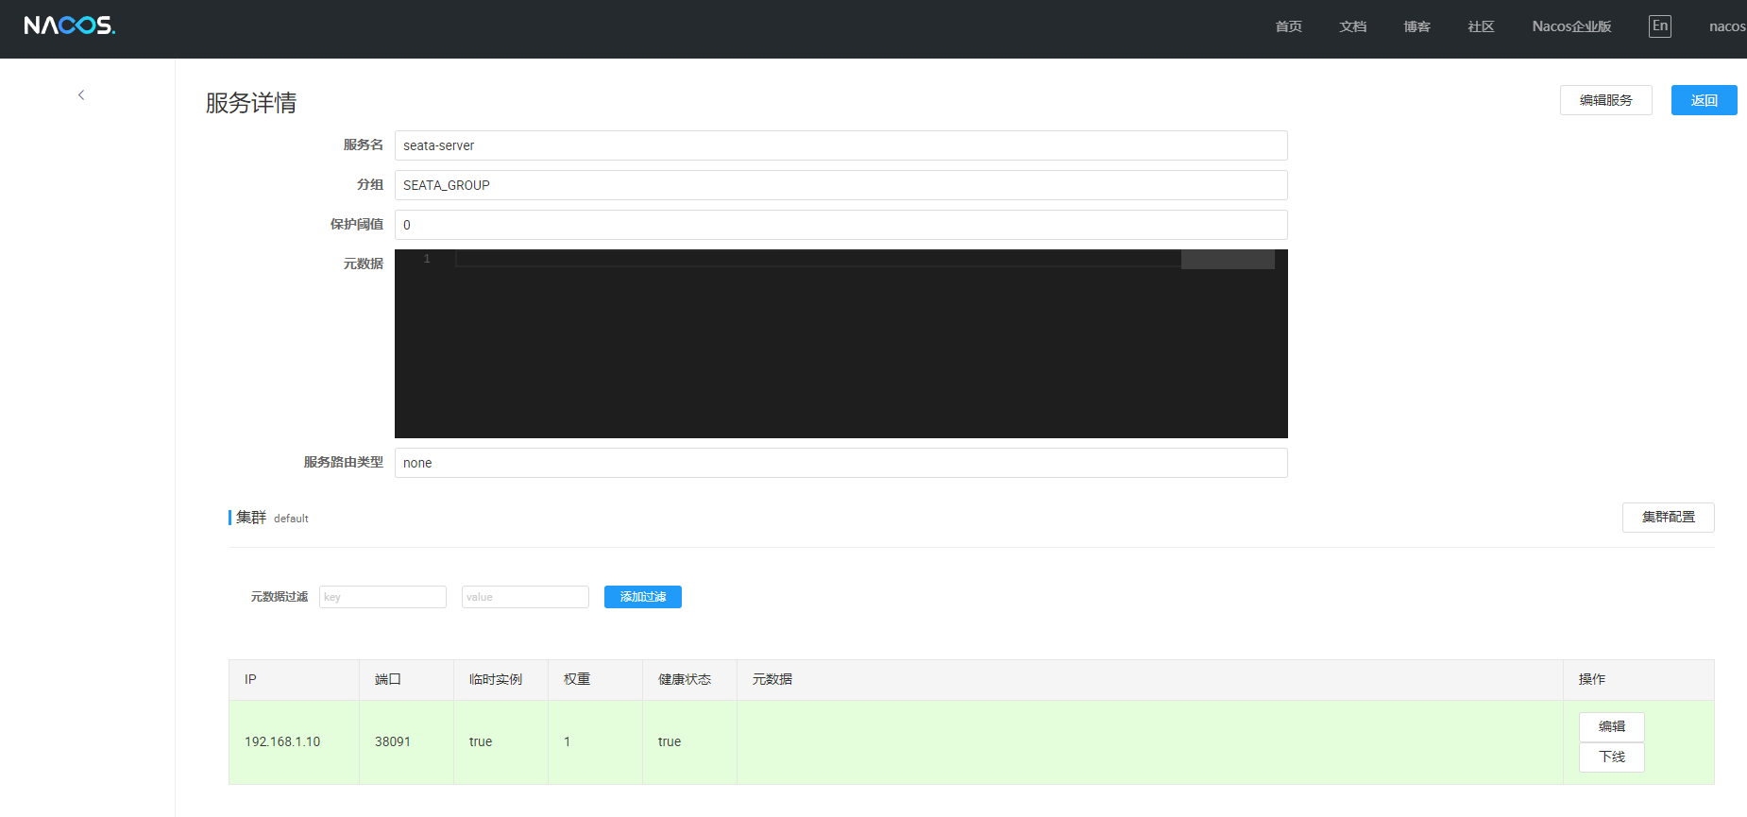The width and height of the screenshot is (1747, 817).
Task: Open the 文档 docs menu item
Action: [1352, 26]
